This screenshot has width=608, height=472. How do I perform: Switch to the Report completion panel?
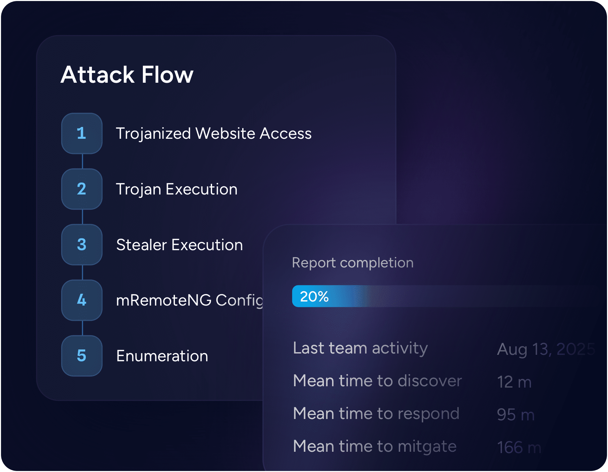click(352, 262)
